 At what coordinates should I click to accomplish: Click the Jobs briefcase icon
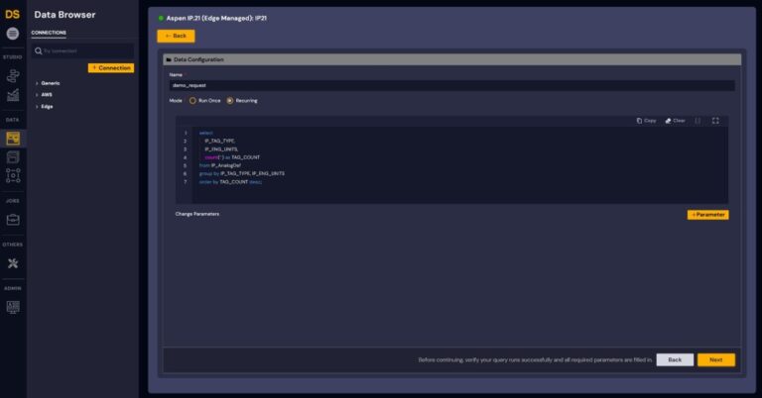[x=13, y=219]
